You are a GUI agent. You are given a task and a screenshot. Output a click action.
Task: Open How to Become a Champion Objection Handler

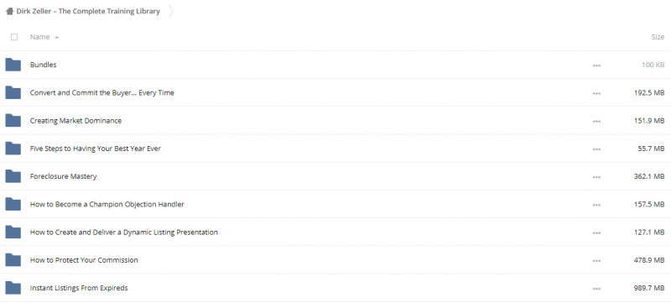107,204
